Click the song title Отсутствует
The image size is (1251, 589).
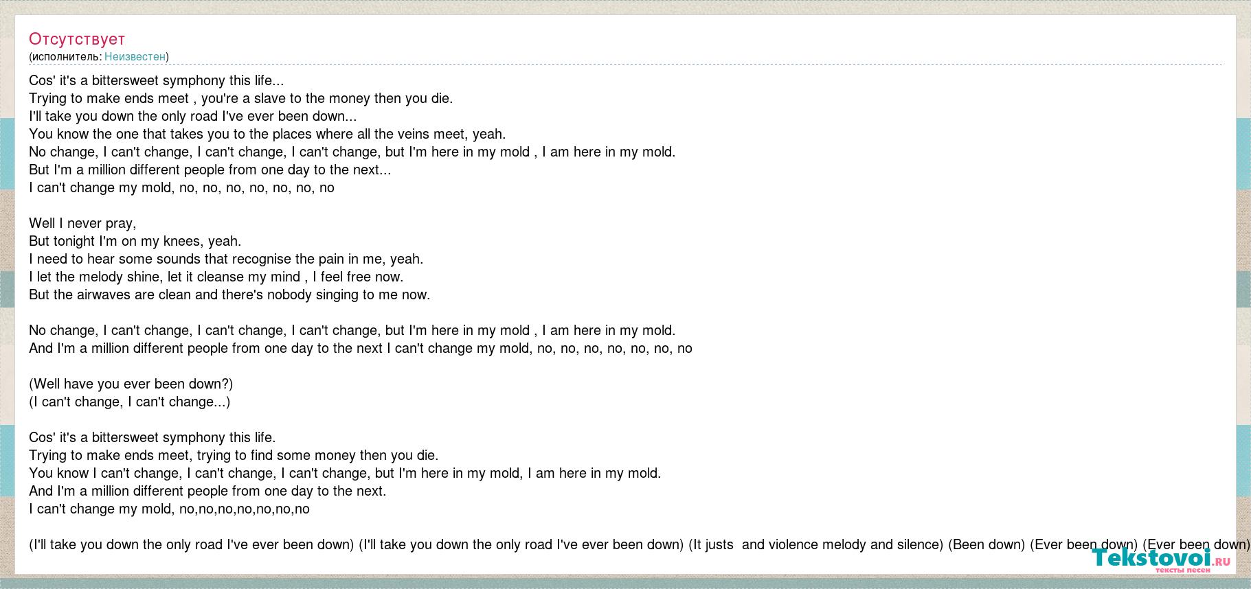77,39
